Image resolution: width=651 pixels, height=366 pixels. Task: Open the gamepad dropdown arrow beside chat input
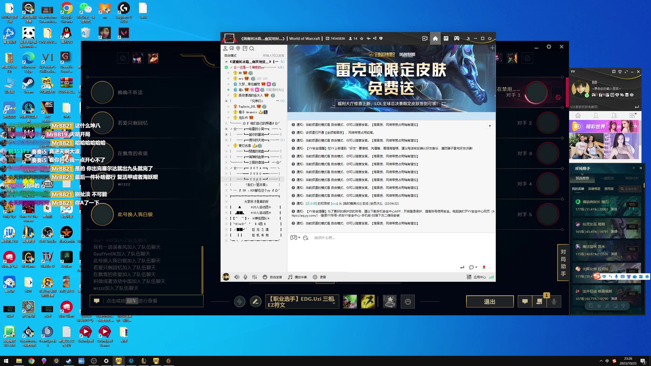pos(299,238)
